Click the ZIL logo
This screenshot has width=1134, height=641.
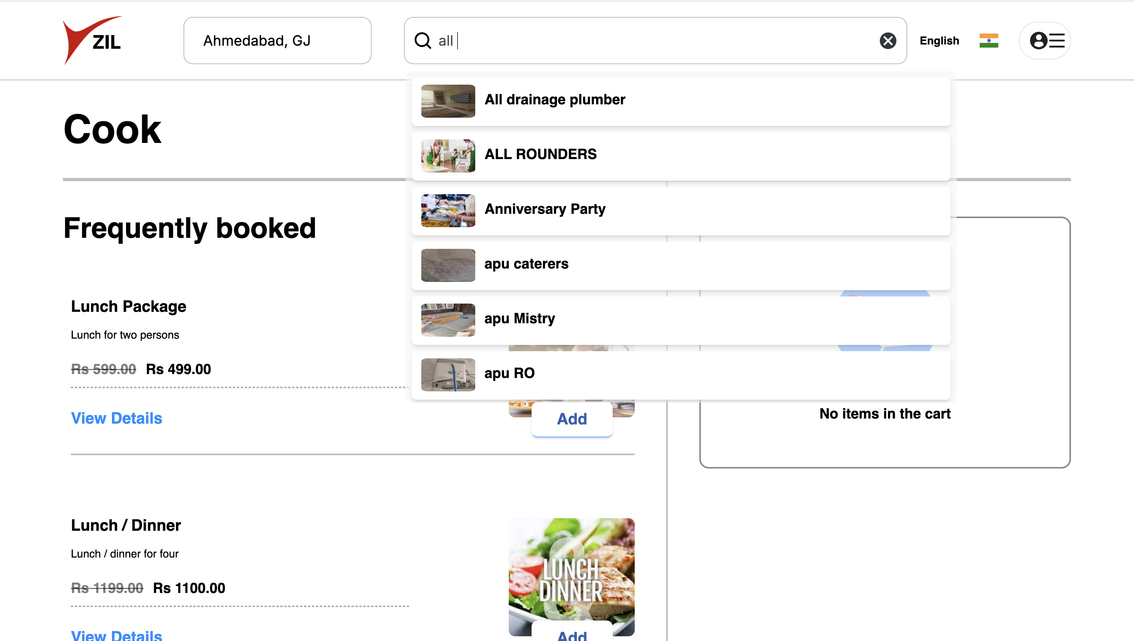(93, 41)
